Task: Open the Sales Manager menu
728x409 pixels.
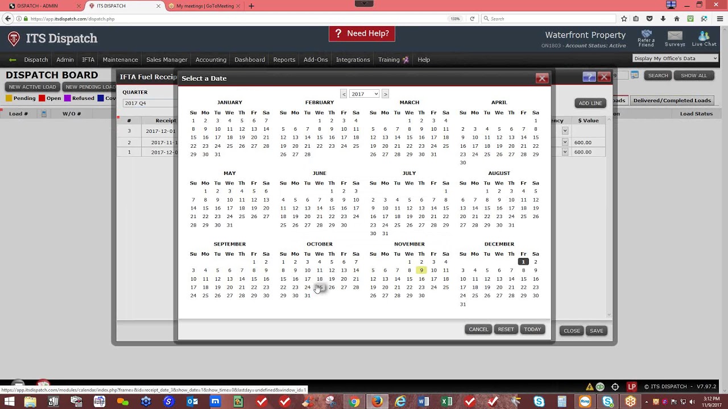Action: click(167, 60)
